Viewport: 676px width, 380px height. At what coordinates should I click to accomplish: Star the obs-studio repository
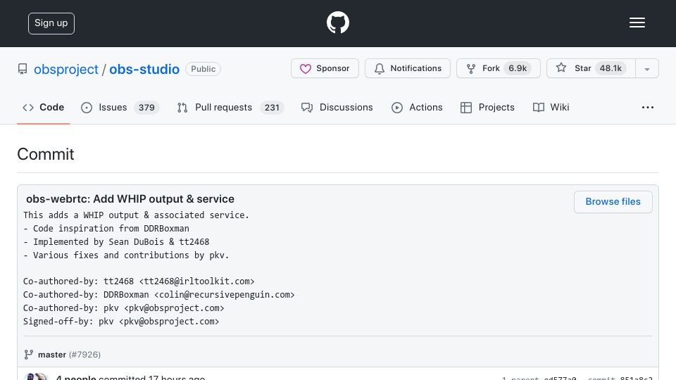[x=591, y=68]
